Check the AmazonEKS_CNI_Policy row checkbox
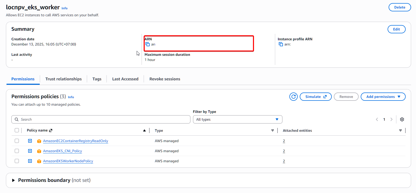Viewport: 416px width, 193px height. pyautogui.click(x=17, y=151)
